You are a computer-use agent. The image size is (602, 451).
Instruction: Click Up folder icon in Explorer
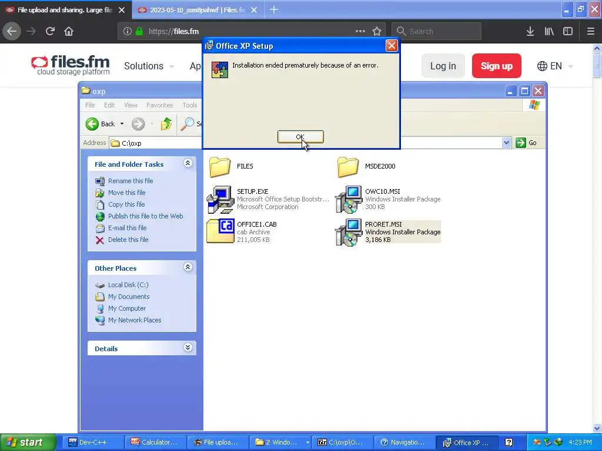166,124
